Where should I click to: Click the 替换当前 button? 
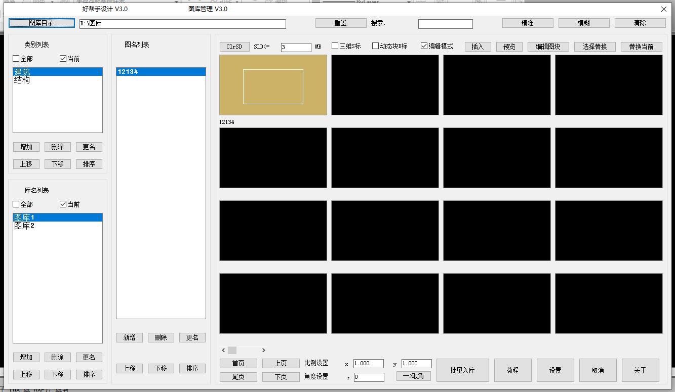pos(642,47)
